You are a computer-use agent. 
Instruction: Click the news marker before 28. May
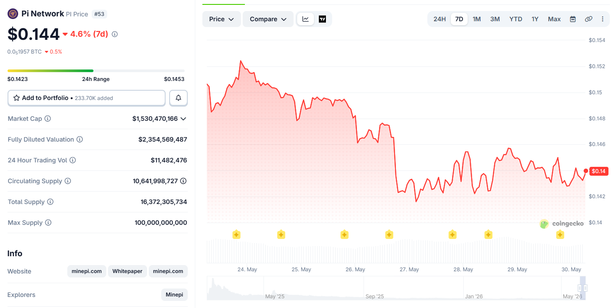453,235
